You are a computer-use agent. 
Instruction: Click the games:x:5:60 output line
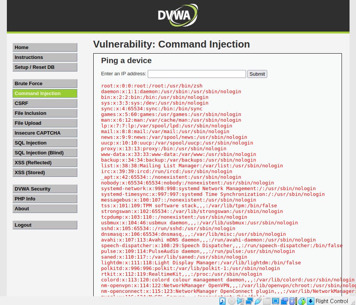coord(171,114)
